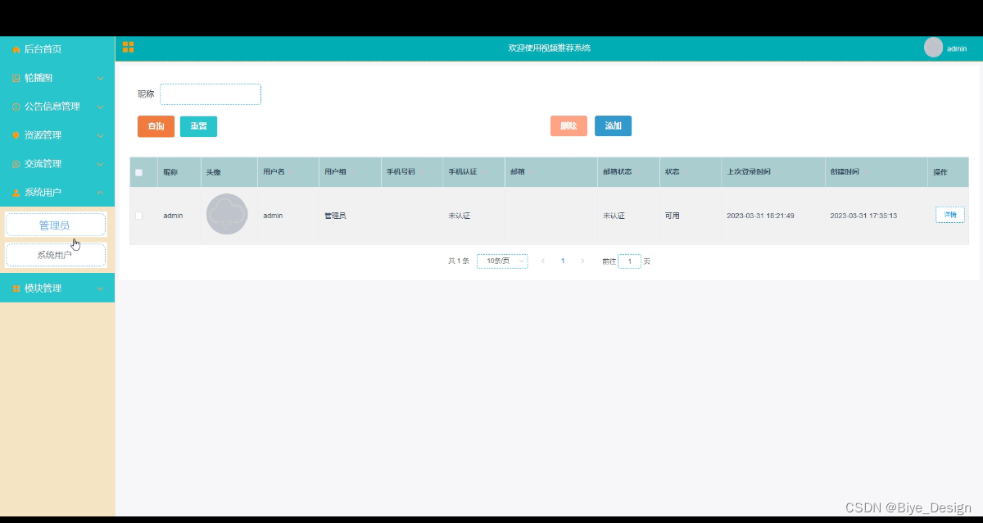Screen dimensions: 983x523
Task: Click the 资源管理 sidebar icon
Action: (16, 135)
